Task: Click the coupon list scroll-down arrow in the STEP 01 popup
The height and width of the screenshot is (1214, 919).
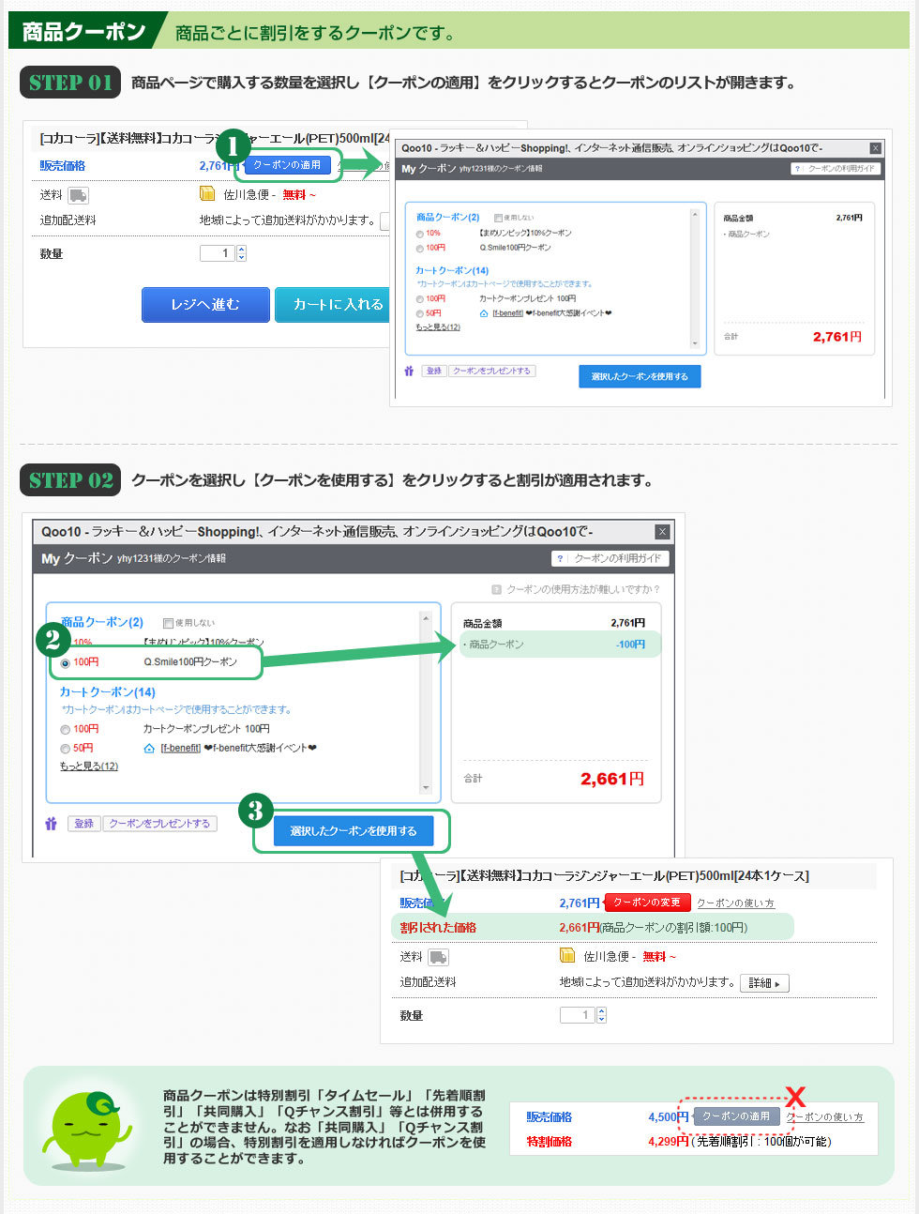Action: tap(695, 343)
